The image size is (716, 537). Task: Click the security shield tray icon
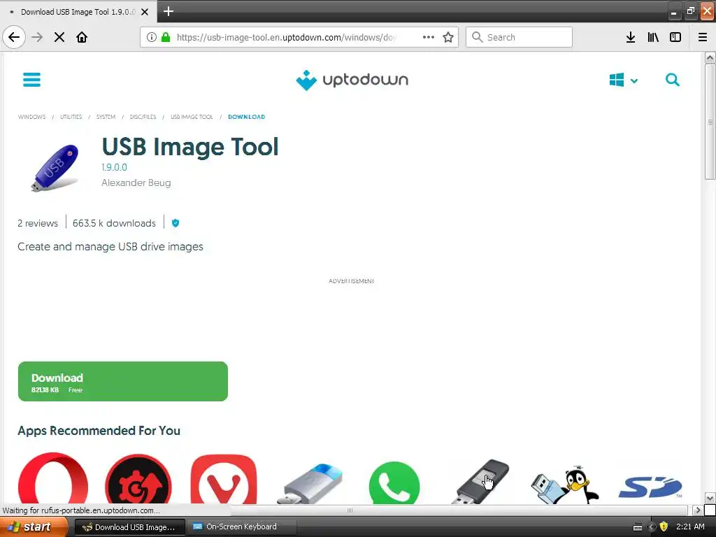pyautogui.click(x=664, y=527)
